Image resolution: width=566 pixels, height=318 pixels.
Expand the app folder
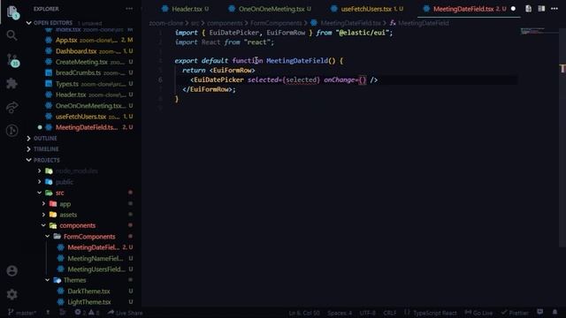click(x=43, y=204)
